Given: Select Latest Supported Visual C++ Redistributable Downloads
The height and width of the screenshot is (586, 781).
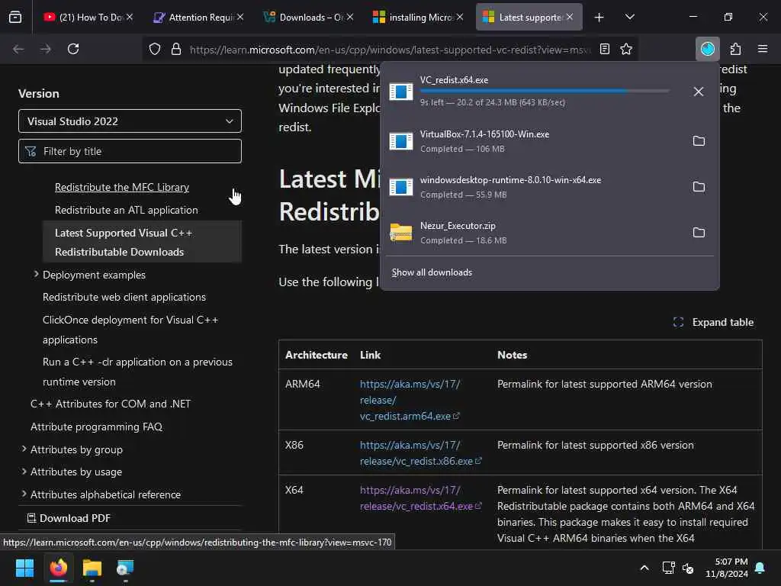Looking at the screenshot, I should click(x=142, y=242).
